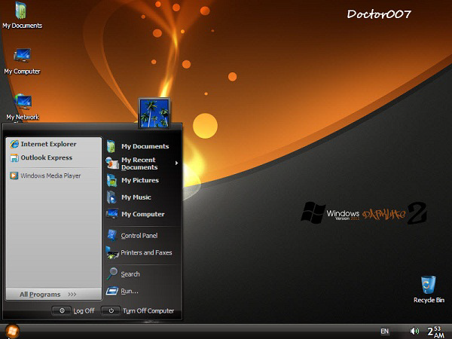Click My Documents text in Start menu
The width and height of the screenshot is (452, 339).
coord(145,146)
